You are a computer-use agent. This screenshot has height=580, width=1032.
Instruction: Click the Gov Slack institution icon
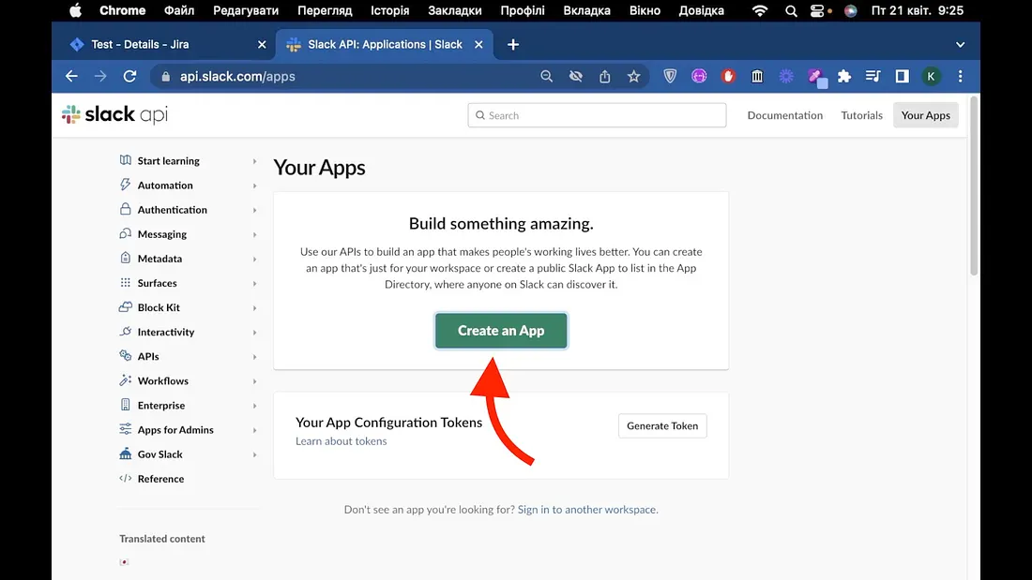click(125, 454)
